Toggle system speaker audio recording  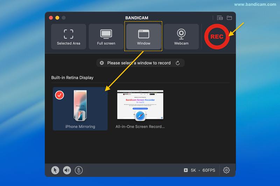pos(67,170)
